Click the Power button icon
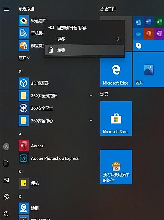 [6, 213]
